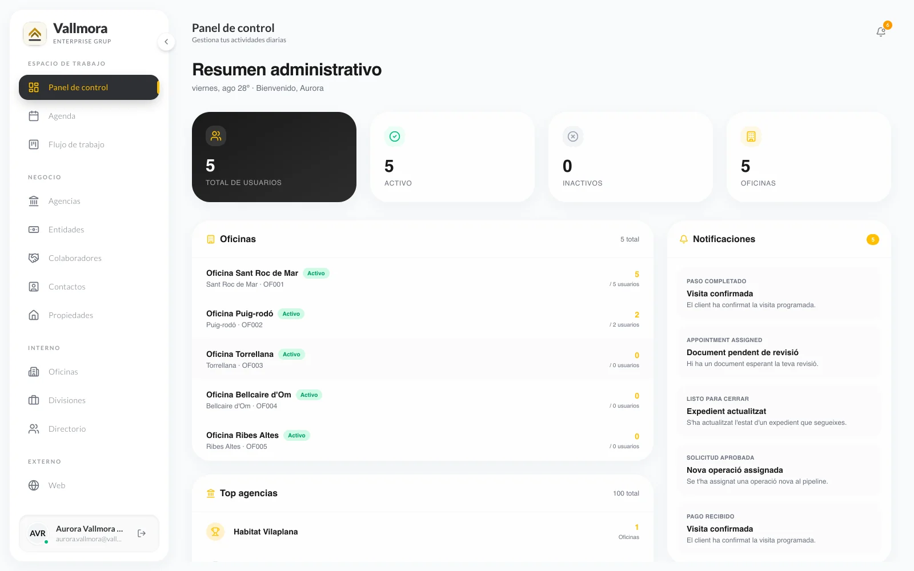The width and height of the screenshot is (914, 571).
Task: Click the Web globe icon
Action: click(x=34, y=485)
